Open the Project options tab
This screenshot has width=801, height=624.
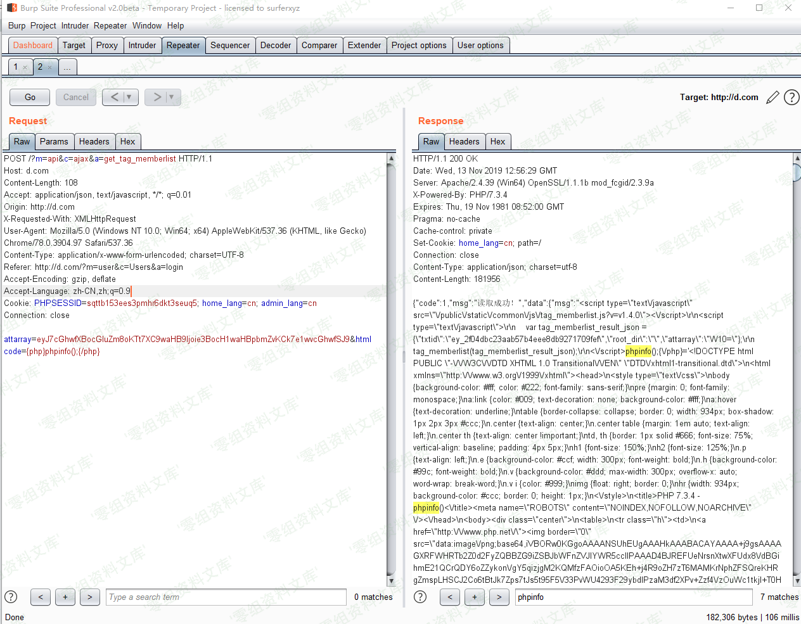(x=419, y=46)
